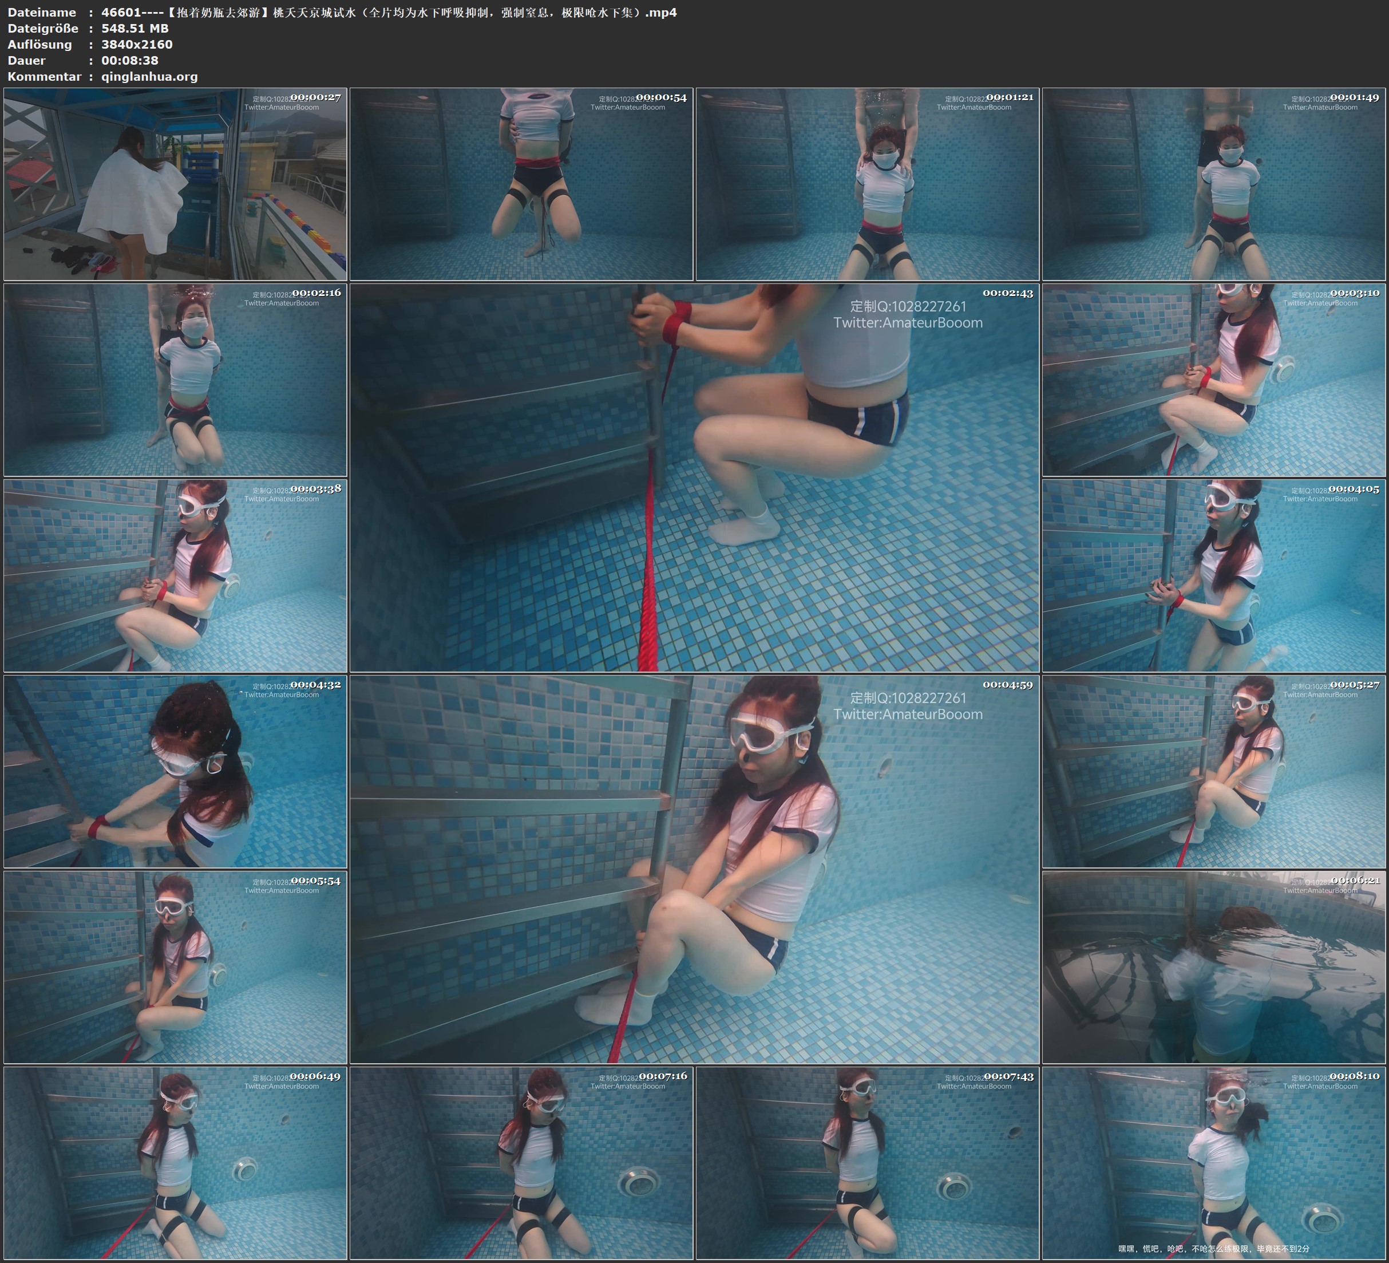This screenshot has height=1263, width=1389.
Task: Open the frame at 00:00:54
Action: [521, 184]
